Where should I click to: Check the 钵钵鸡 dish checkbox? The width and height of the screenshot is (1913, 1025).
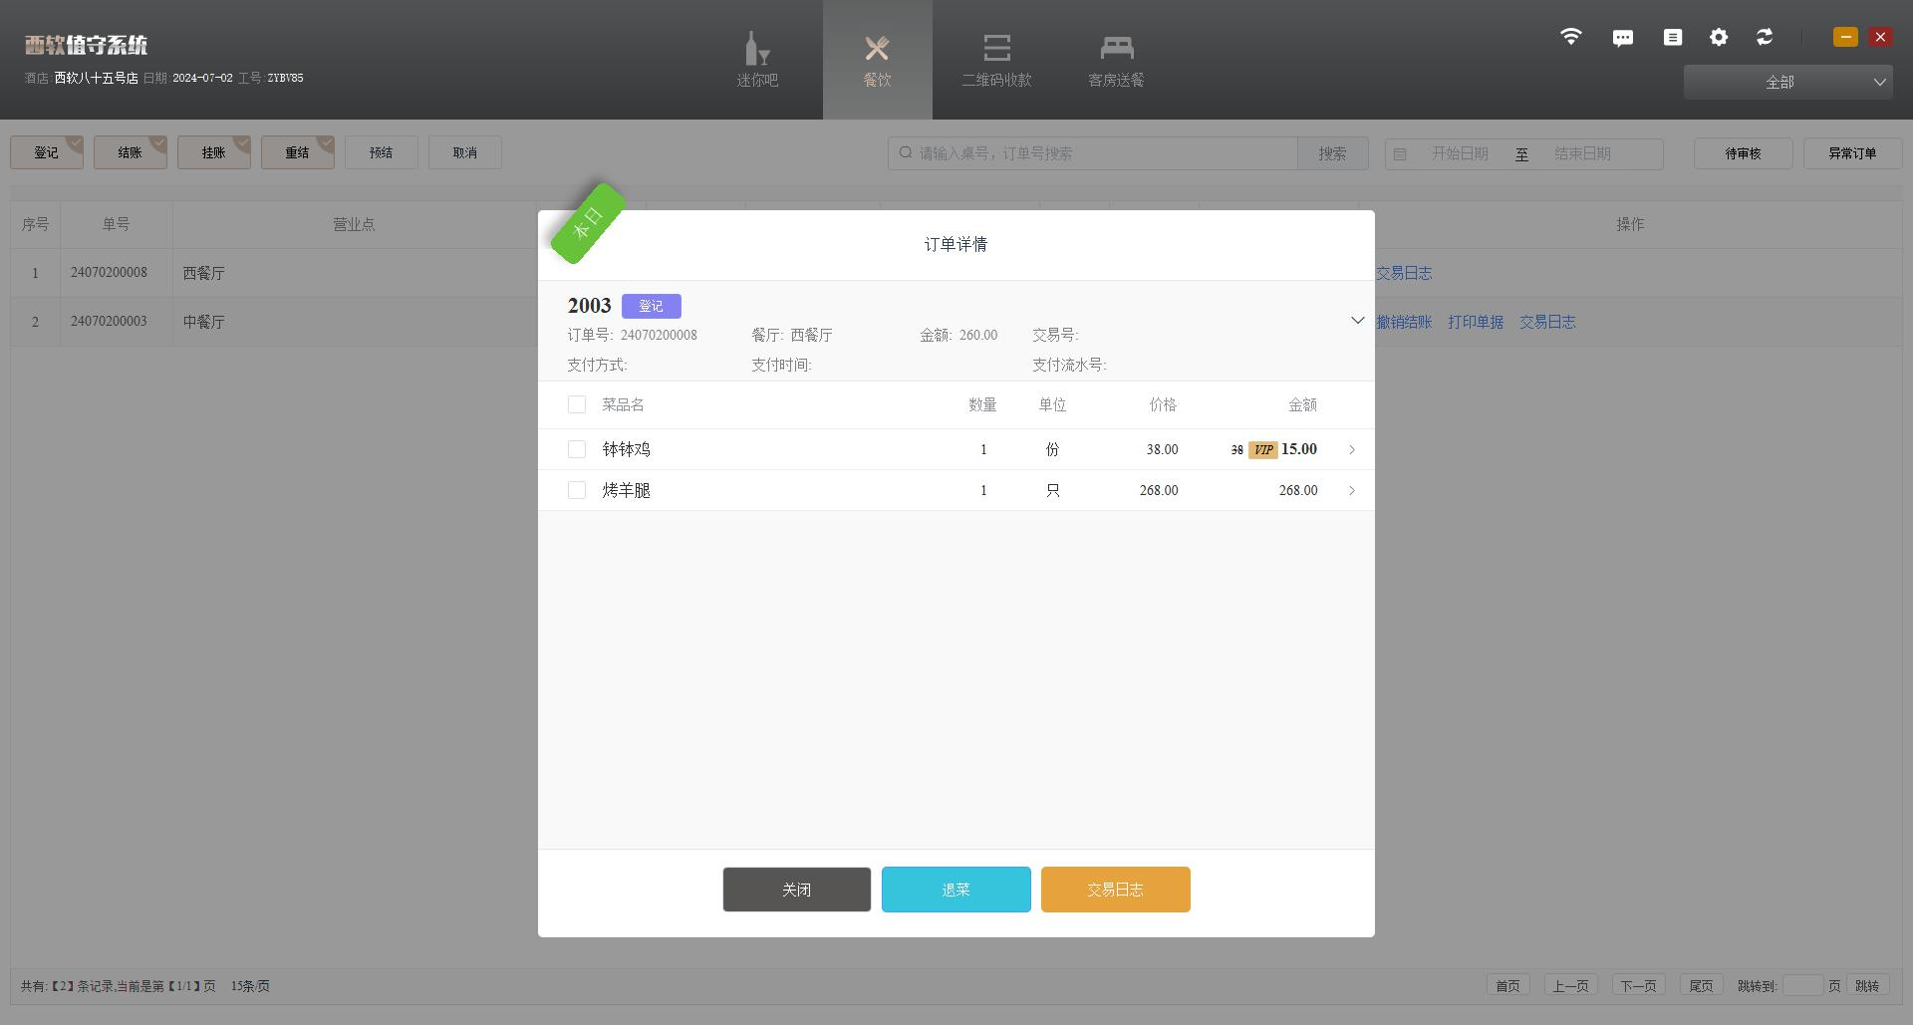(577, 449)
